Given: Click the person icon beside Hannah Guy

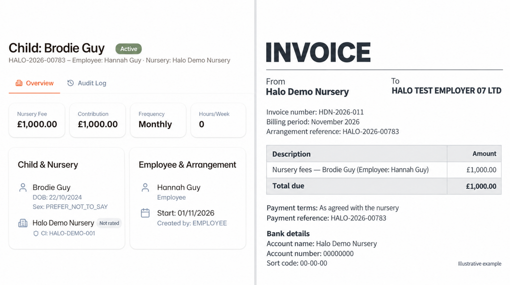Looking at the screenshot, I should tap(145, 187).
